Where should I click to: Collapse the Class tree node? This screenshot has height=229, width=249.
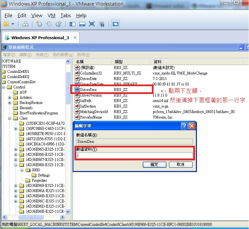click(9, 118)
